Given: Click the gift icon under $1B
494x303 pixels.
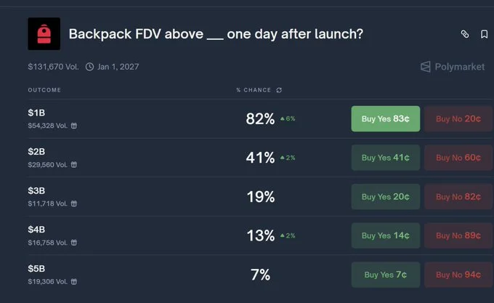Looking at the screenshot, I should pos(73,126).
